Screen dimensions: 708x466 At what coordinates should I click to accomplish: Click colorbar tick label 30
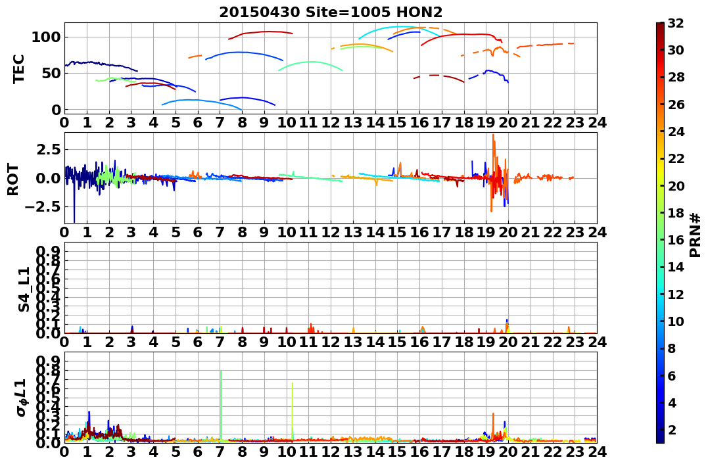tap(676, 50)
